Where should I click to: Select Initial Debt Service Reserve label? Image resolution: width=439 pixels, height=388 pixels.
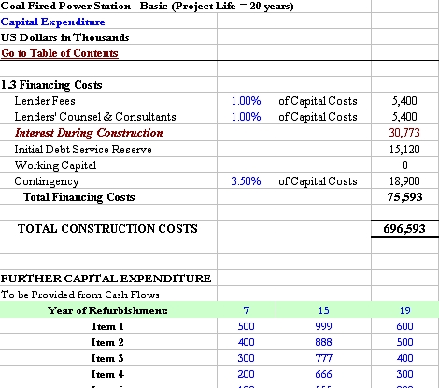(83, 150)
